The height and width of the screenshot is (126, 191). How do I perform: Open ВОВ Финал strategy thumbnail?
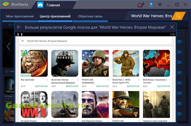(156, 63)
